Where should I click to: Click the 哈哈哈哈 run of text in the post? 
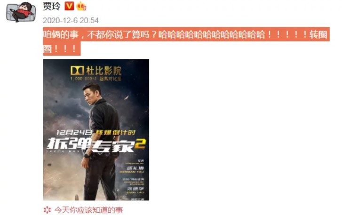[x=212, y=34]
